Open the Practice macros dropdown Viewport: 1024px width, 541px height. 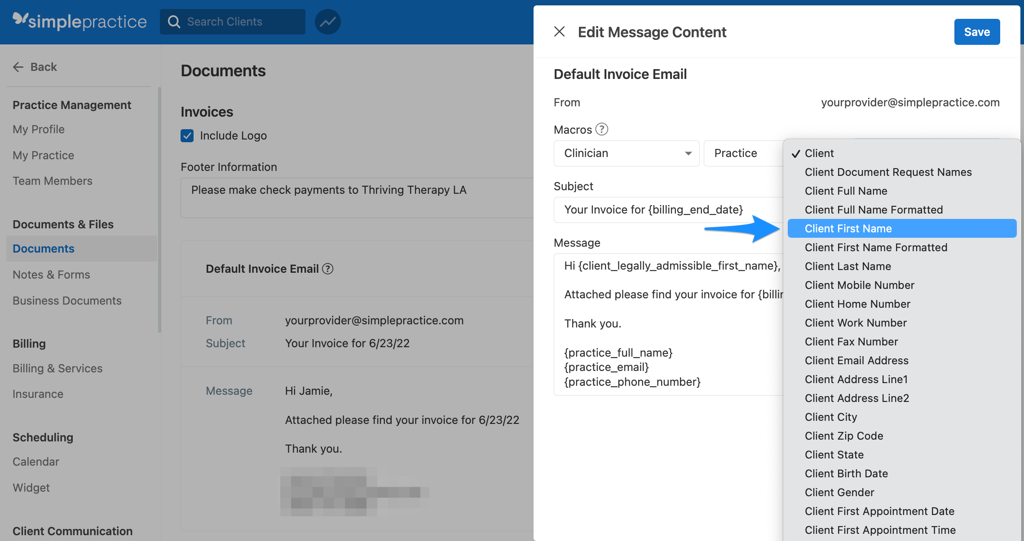(x=743, y=153)
